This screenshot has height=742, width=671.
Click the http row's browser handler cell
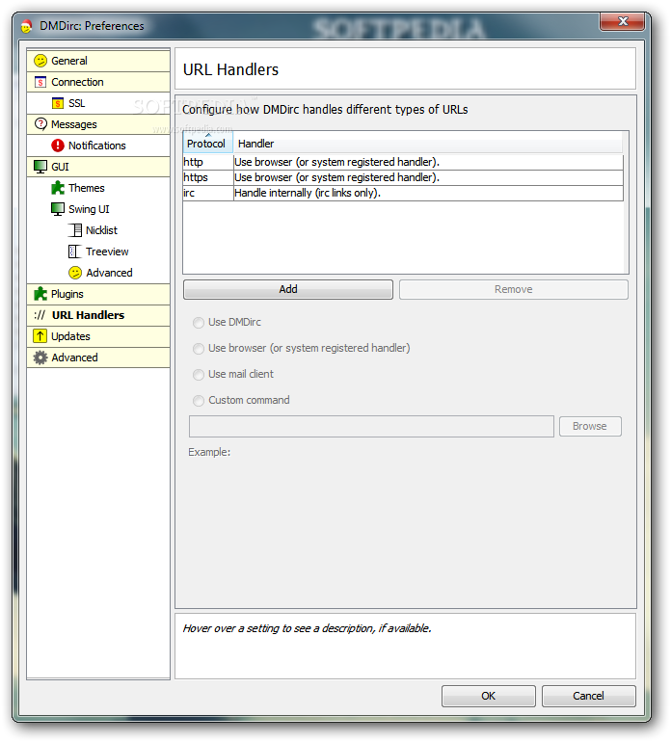[x=428, y=162]
